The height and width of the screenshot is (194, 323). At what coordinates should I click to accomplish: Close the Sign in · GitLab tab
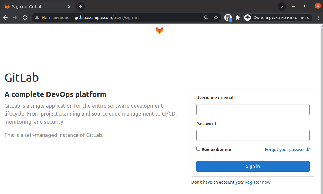coord(69,7)
